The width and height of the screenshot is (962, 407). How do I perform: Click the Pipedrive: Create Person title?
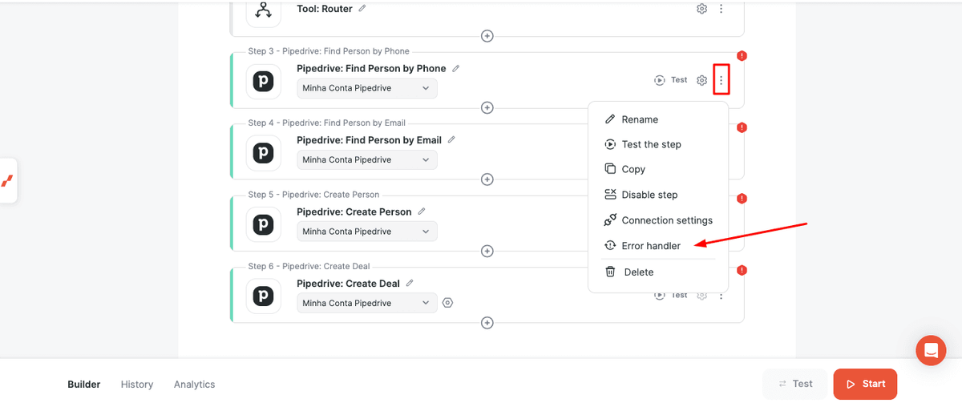click(x=354, y=212)
